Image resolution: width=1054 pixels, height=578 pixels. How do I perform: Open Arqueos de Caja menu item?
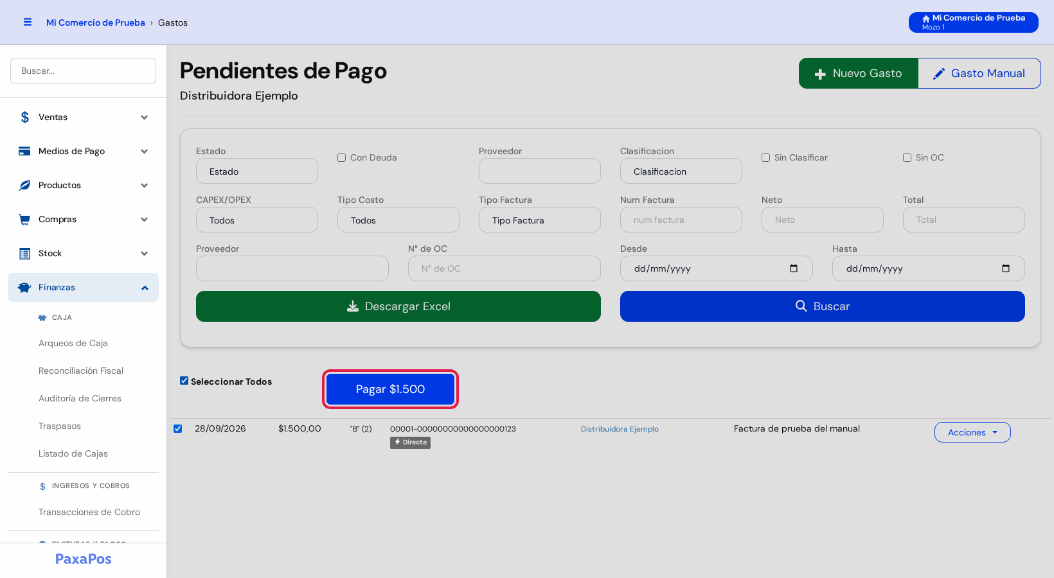73,343
